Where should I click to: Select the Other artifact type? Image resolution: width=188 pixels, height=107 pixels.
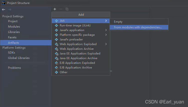click(x=64, y=72)
